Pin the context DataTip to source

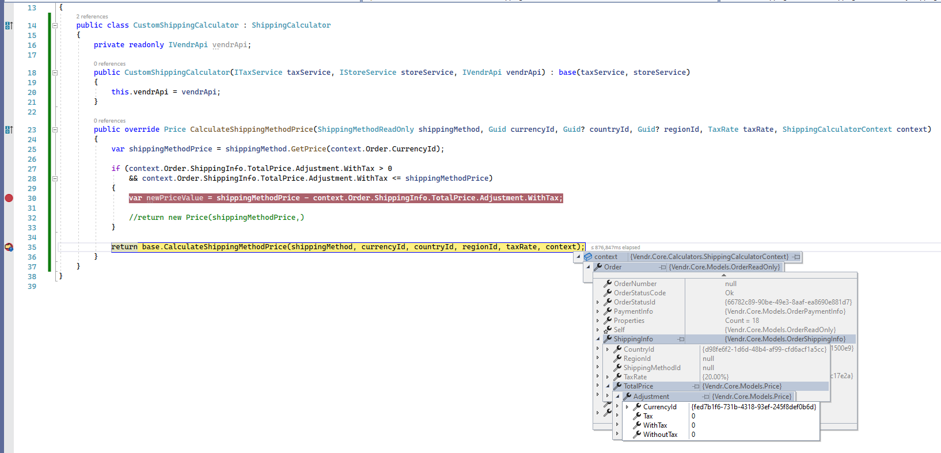point(796,257)
